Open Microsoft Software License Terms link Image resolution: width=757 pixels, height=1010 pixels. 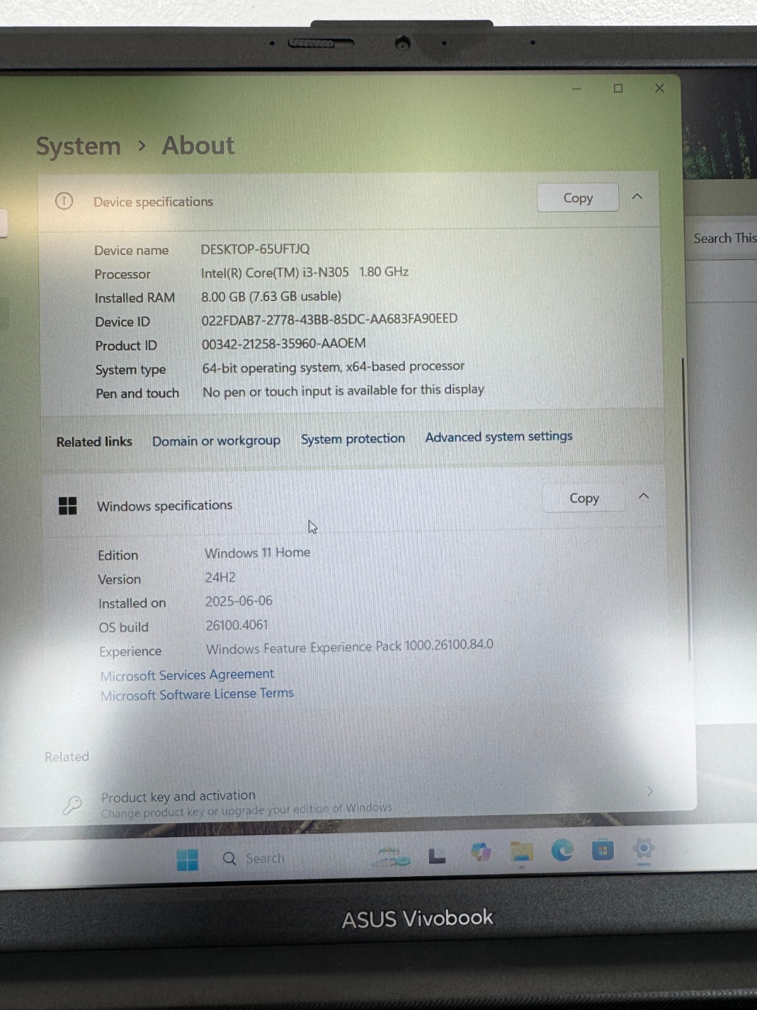pos(197,694)
